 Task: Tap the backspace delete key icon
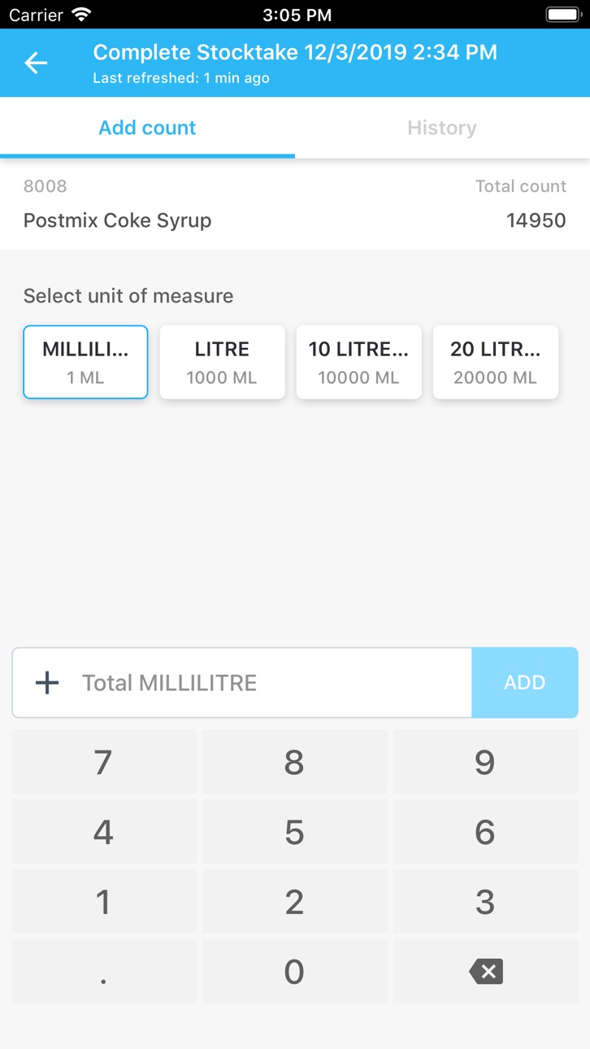click(486, 971)
